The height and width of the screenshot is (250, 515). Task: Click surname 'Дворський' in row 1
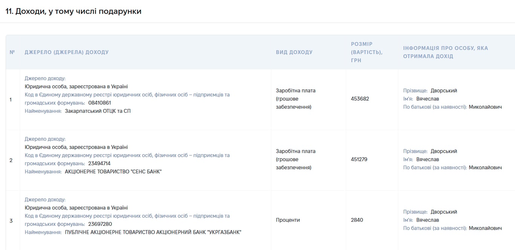(x=444, y=90)
